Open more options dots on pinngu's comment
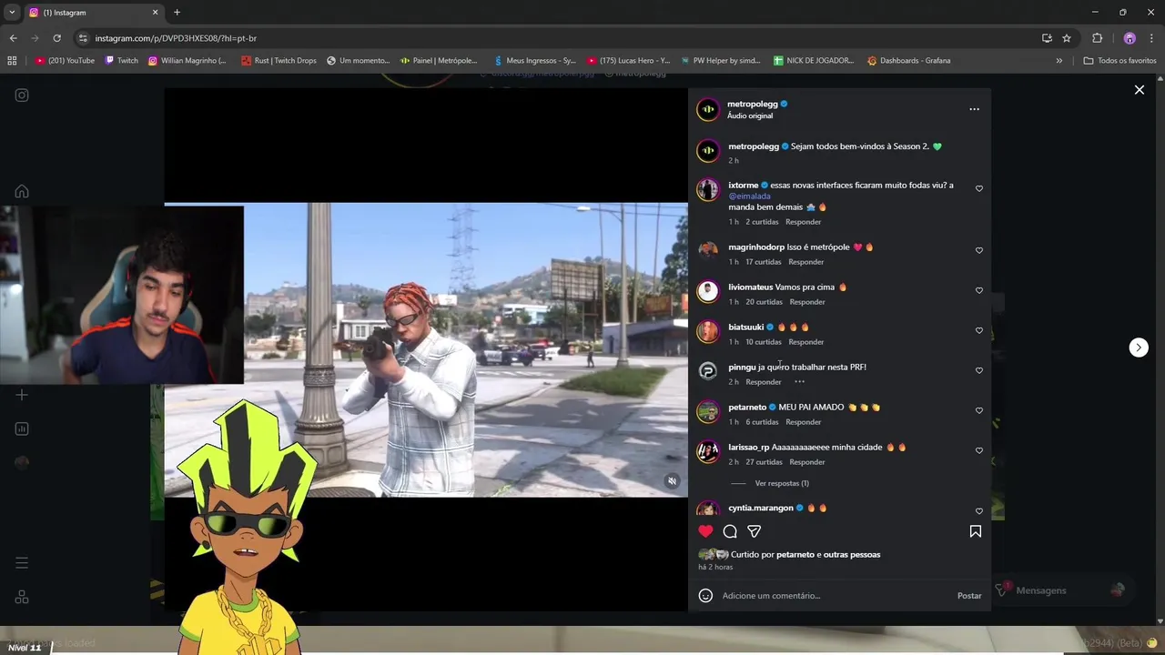The height and width of the screenshot is (655, 1165). click(x=799, y=382)
